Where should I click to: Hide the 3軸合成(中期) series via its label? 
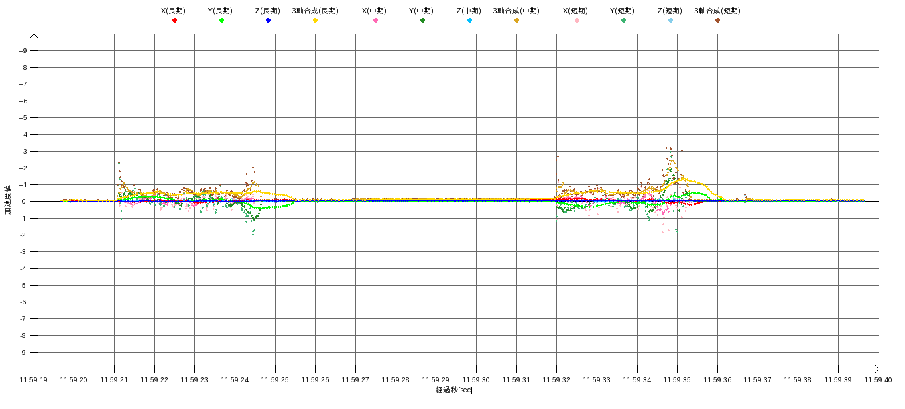pos(516,11)
